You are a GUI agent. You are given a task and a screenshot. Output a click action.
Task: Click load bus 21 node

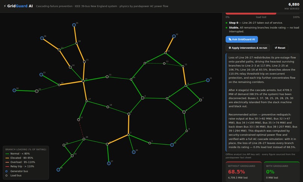click(85, 62)
